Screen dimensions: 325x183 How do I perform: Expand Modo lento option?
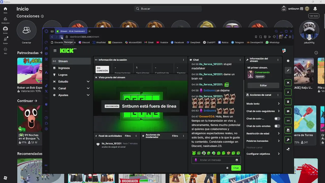pyautogui.click(x=263, y=104)
